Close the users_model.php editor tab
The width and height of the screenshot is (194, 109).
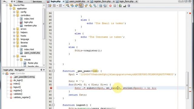pyautogui.click(x=88, y=2)
